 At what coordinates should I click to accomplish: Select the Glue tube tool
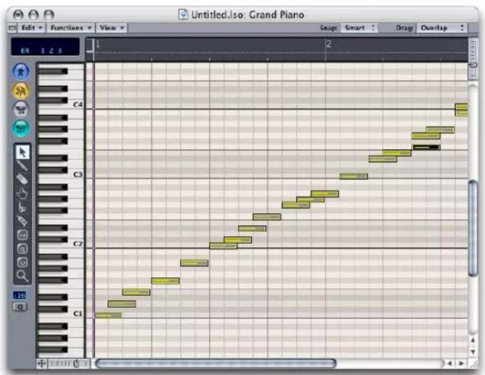(22, 221)
